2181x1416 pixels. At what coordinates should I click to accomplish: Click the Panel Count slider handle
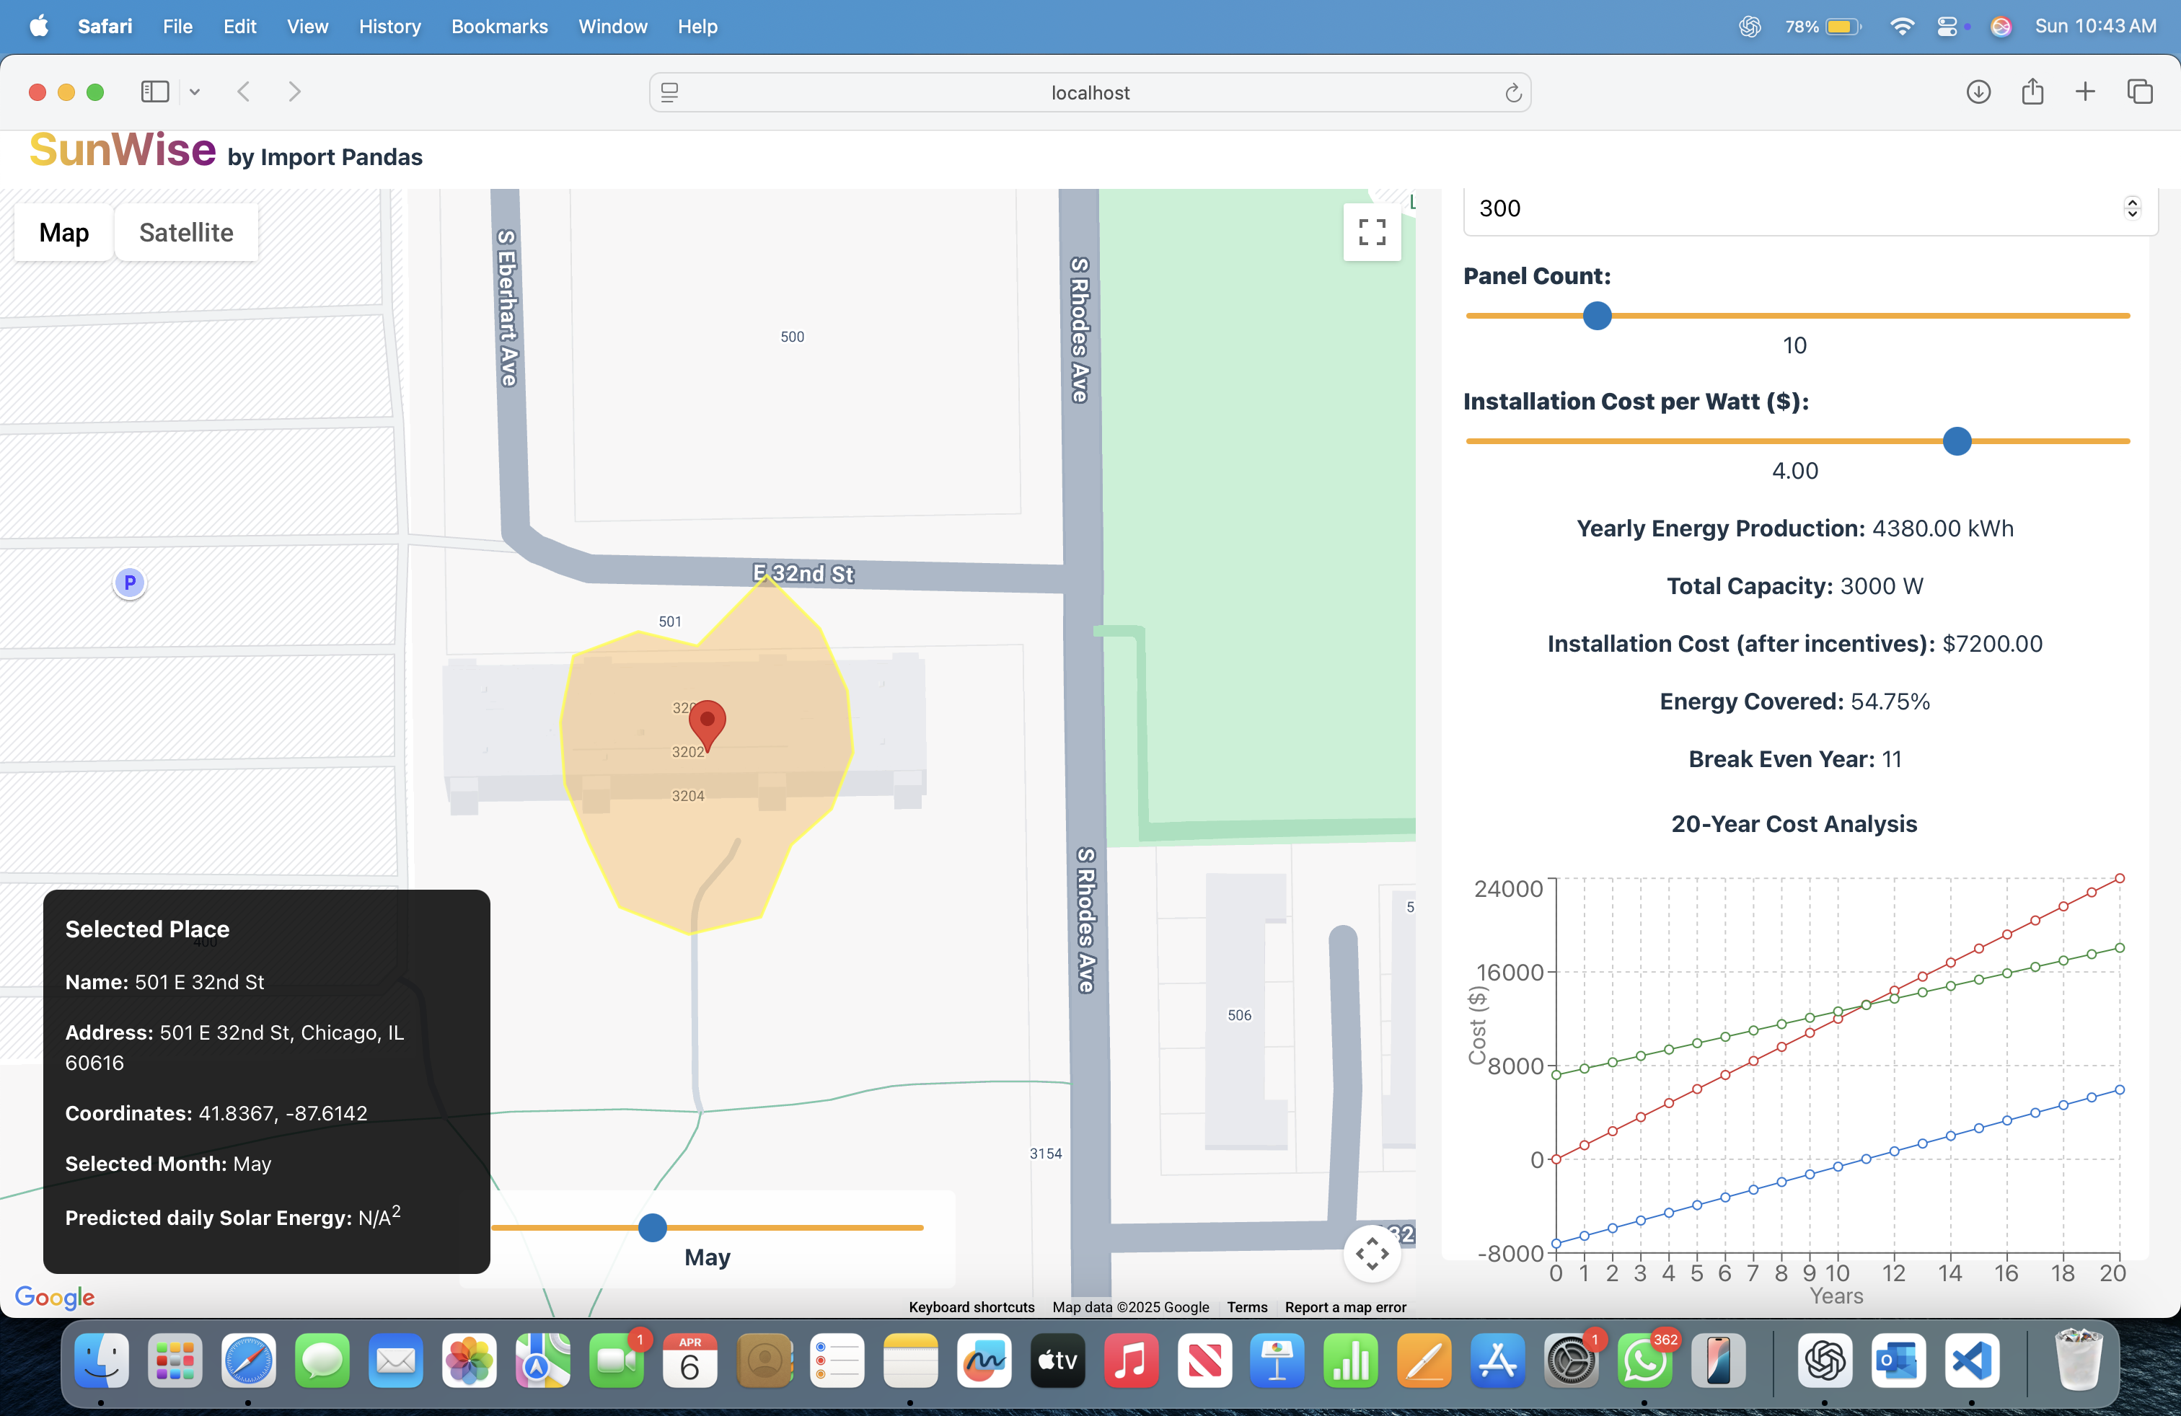coord(1596,316)
